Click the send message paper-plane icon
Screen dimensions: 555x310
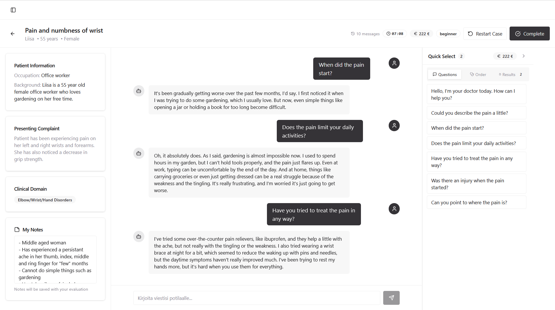point(391,298)
